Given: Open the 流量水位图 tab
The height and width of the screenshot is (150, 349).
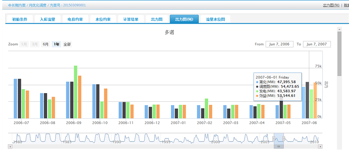Looking at the screenshot, I should [215, 19].
